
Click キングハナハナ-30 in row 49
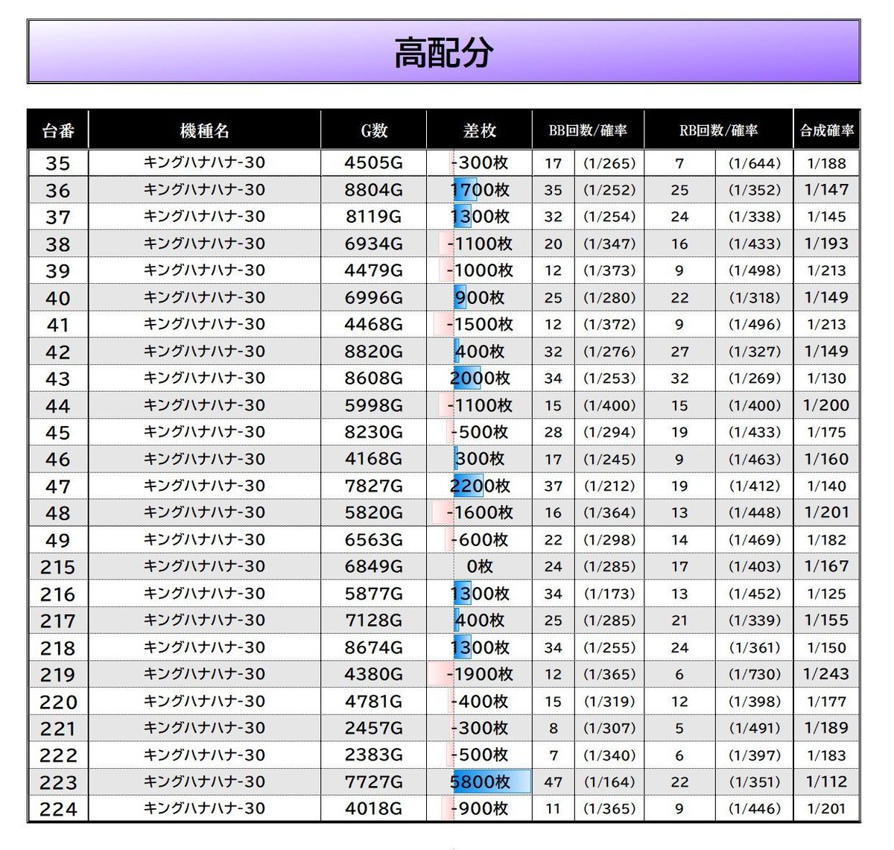(x=205, y=539)
